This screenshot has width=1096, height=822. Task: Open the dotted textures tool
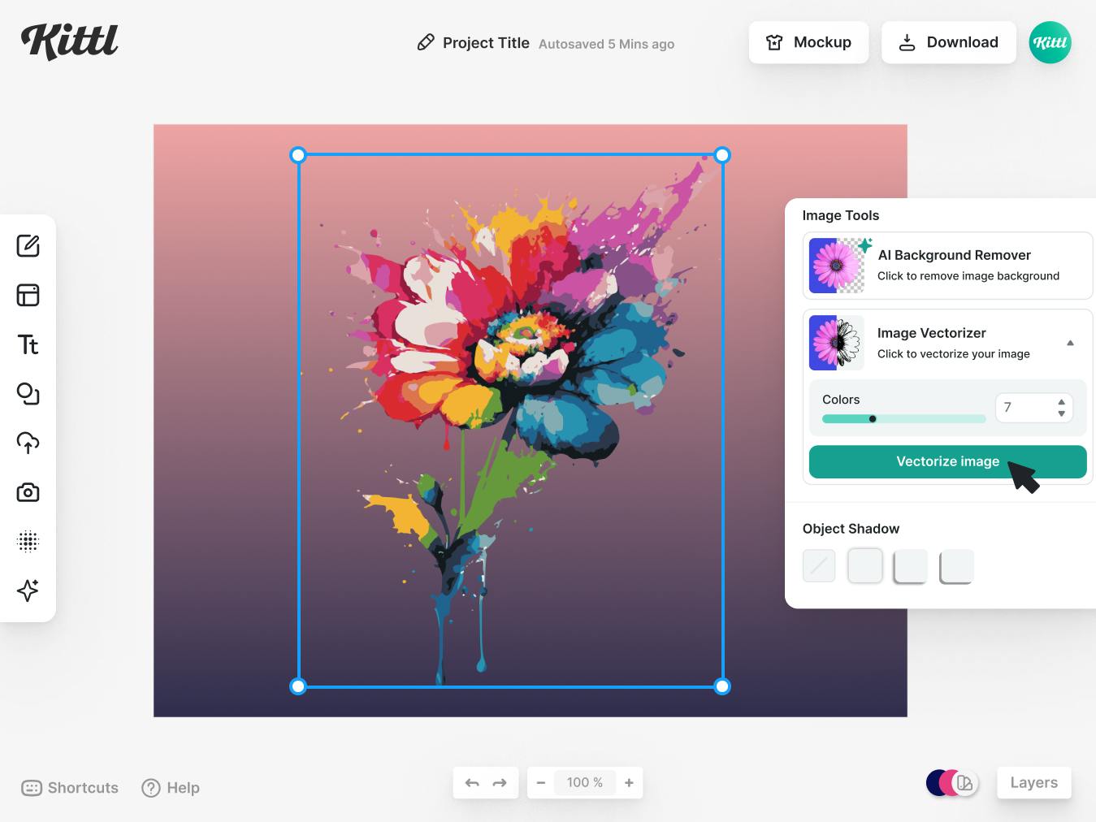pos(28,541)
